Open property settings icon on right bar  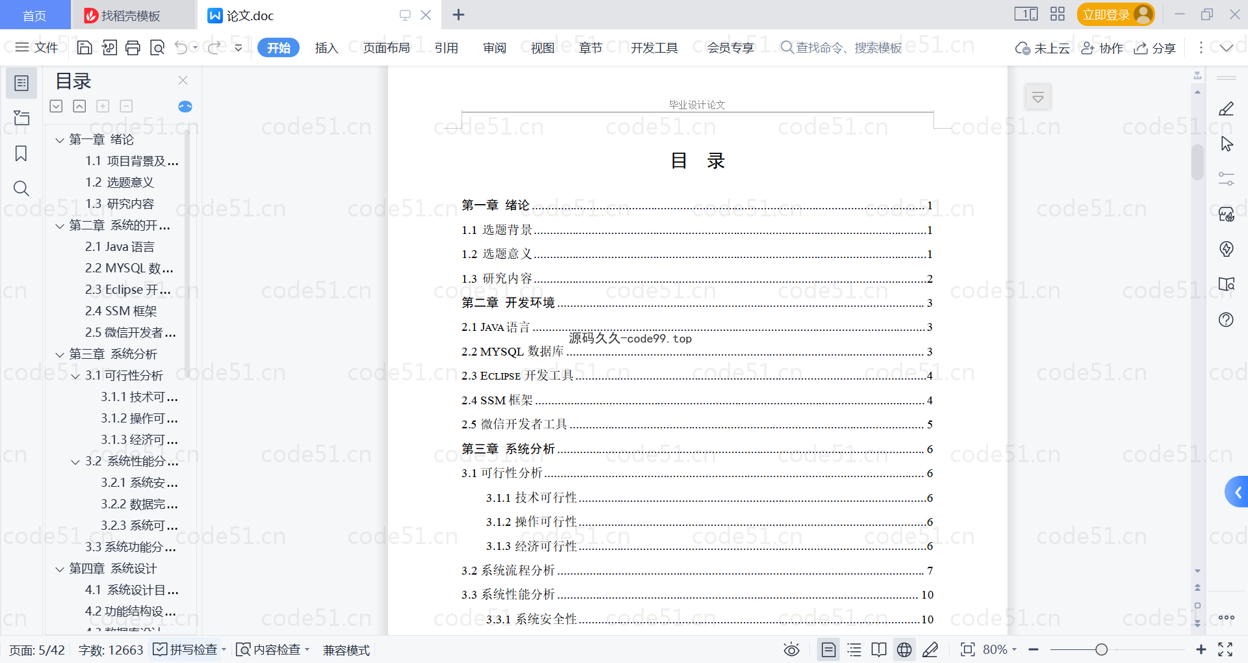[1227, 179]
